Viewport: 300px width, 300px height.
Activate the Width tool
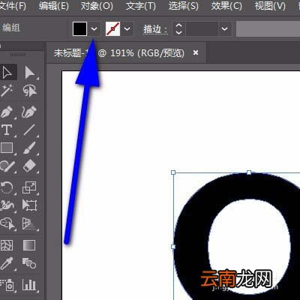7,205
